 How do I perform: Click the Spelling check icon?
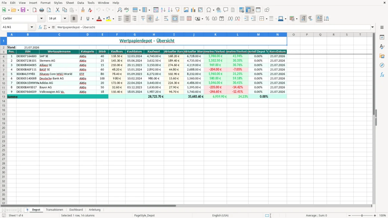127,10
